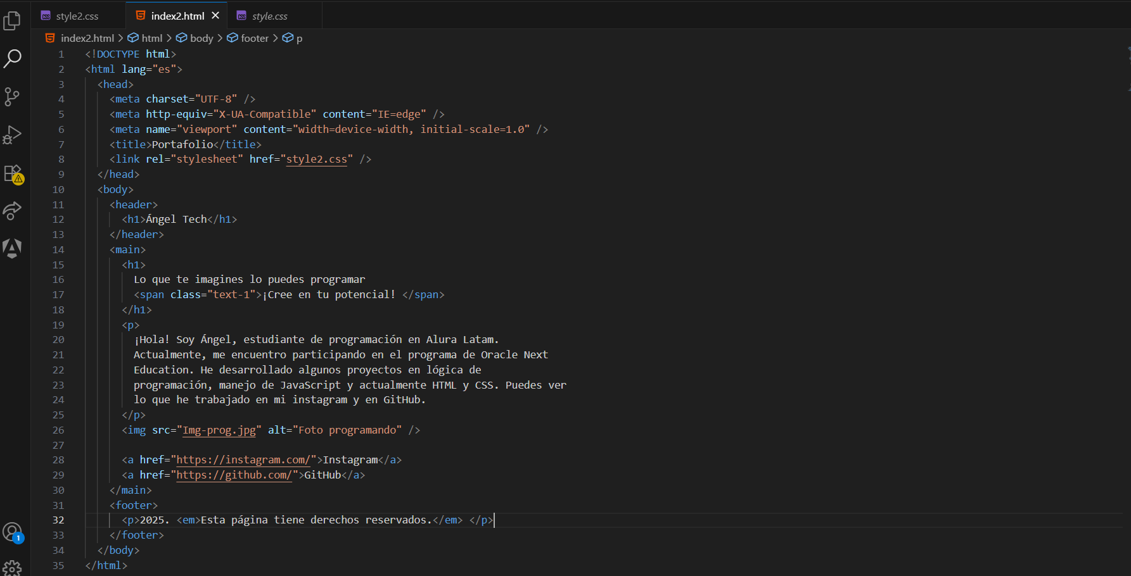Click the opening <body> tag on line 10
This screenshot has height=576, width=1131.
(x=115, y=189)
